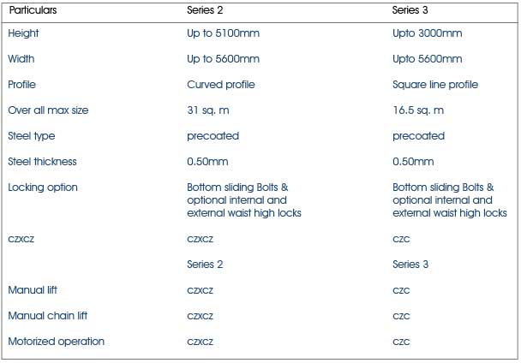
Task: Click the Particulars column header
Action: click(33, 10)
